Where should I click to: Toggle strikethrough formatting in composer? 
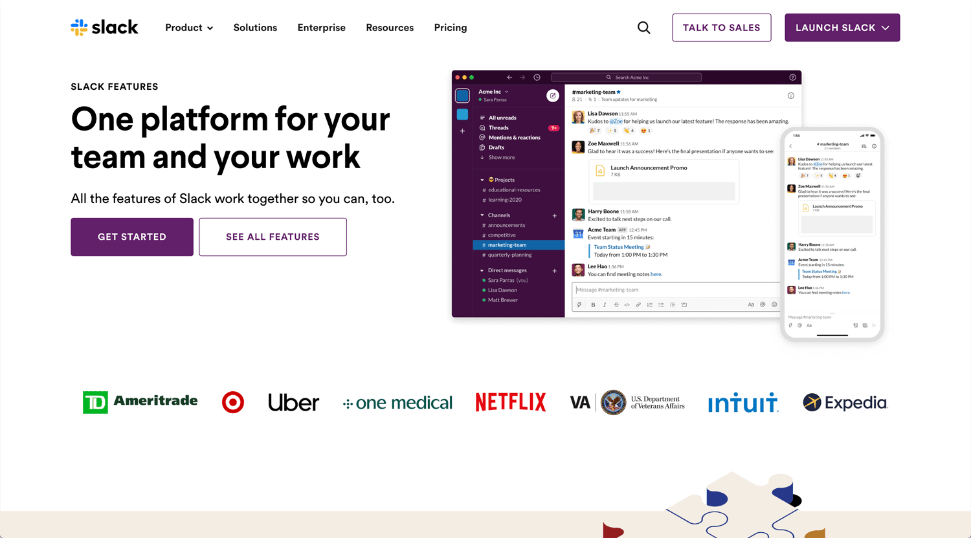pyautogui.click(x=616, y=305)
